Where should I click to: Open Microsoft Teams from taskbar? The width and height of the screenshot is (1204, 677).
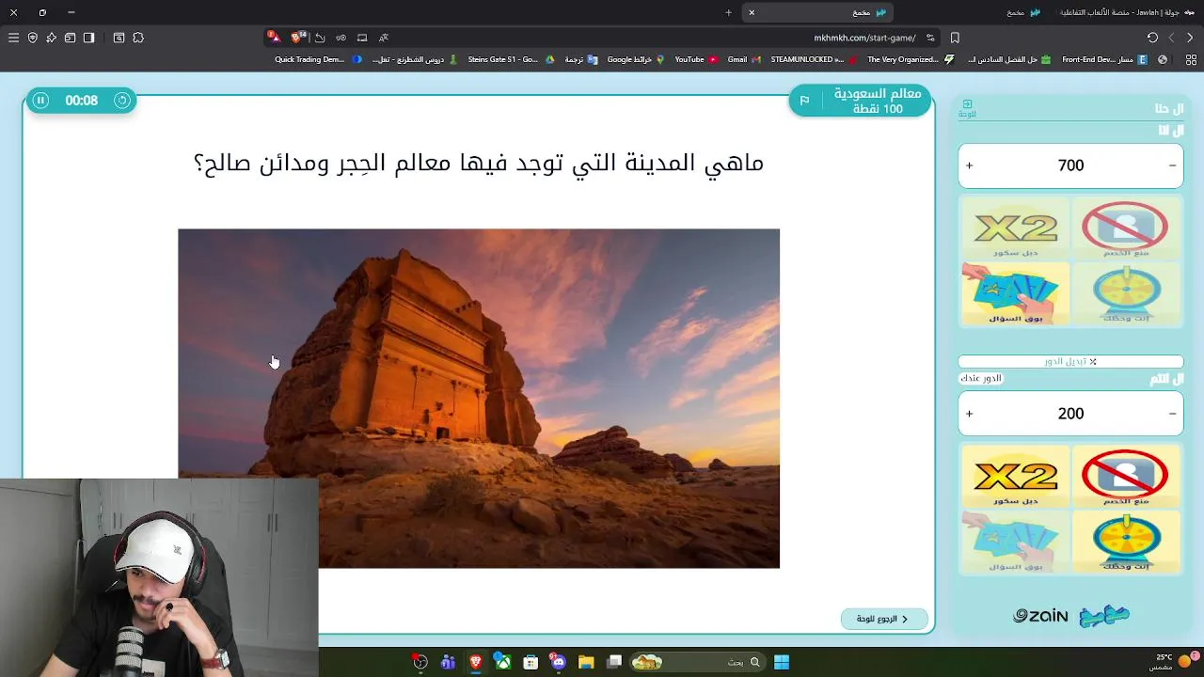point(448,662)
